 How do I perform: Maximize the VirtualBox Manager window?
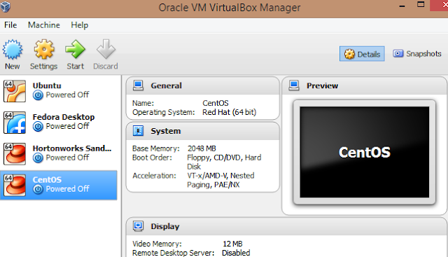pyautogui.click(x=421, y=5)
